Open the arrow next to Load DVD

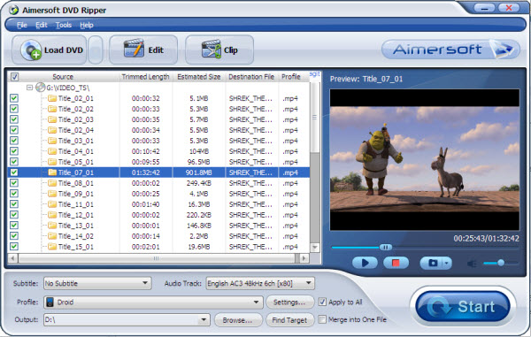(96, 50)
